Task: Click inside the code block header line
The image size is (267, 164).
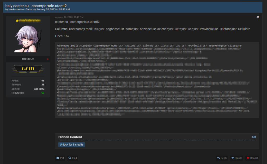Action: click(x=149, y=46)
